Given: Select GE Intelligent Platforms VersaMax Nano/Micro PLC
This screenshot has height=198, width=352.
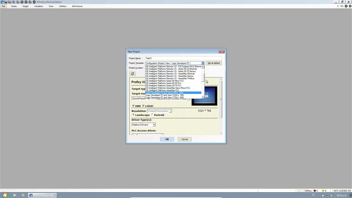Looking at the screenshot, I should 174,88.
